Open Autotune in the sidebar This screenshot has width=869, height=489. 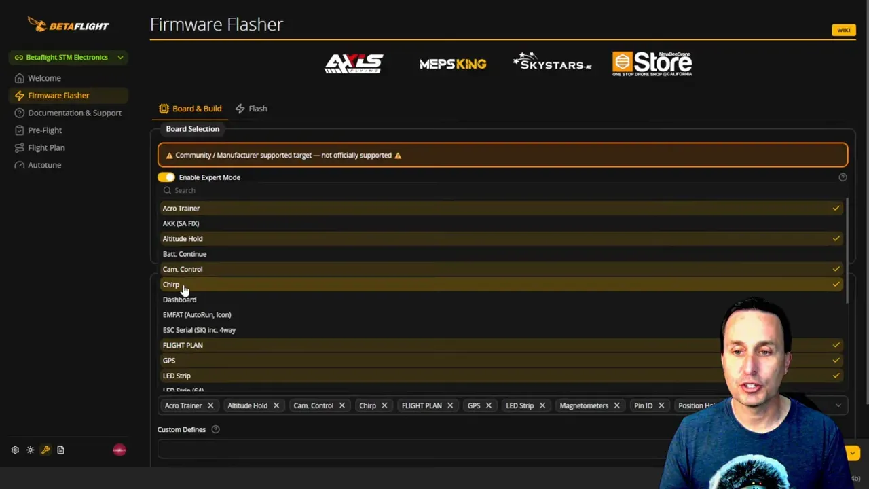pos(69,165)
